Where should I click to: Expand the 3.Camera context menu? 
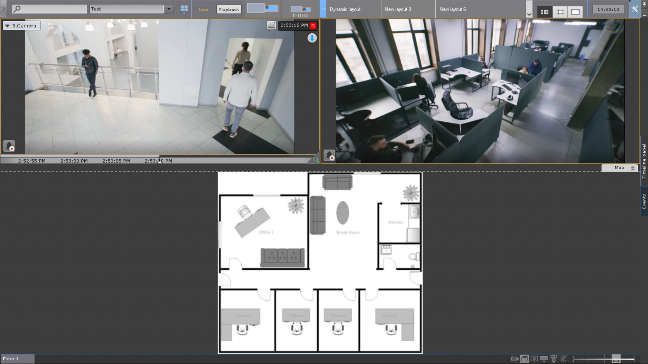pos(7,26)
